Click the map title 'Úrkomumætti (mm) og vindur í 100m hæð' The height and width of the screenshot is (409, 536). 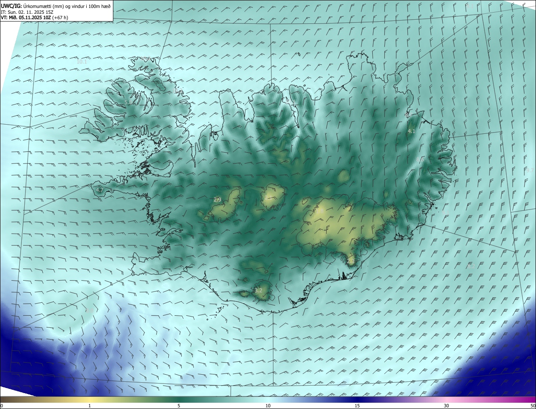67,6
